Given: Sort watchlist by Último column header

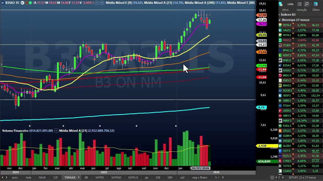Looking at the screenshot, I should pyautogui.click(x=316, y=10).
